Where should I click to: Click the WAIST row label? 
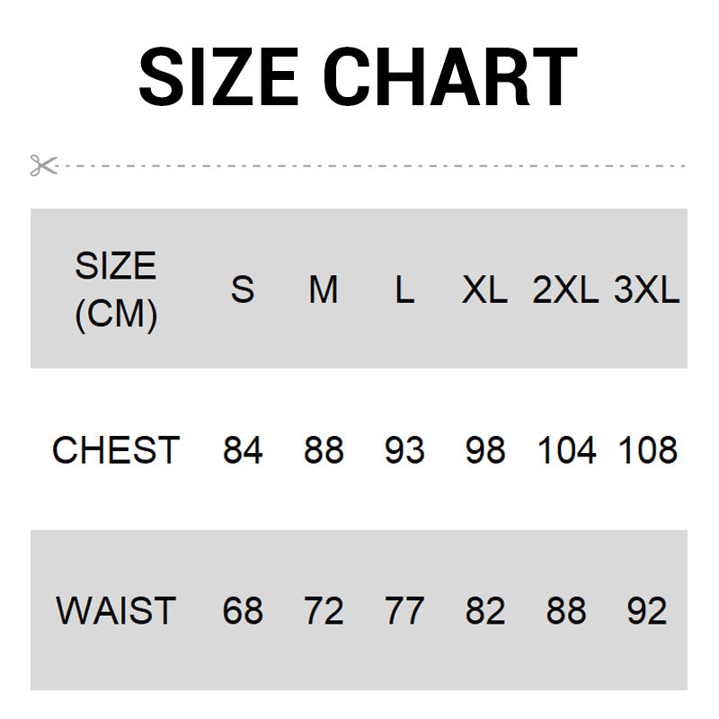coord(116,611)
